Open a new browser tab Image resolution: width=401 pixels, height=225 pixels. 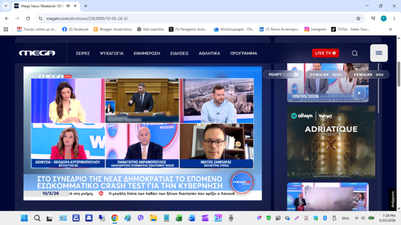pyautogui.click(x=86, y=6)
